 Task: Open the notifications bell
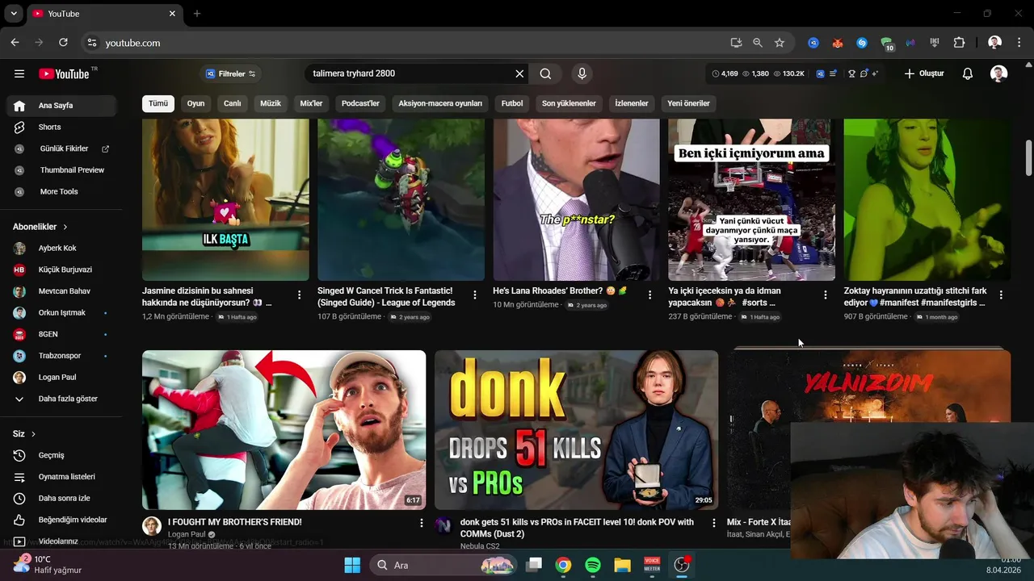point(968,73)
